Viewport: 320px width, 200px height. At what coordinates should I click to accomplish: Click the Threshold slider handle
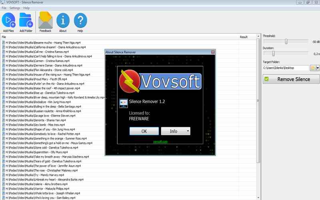pos(286,42)
